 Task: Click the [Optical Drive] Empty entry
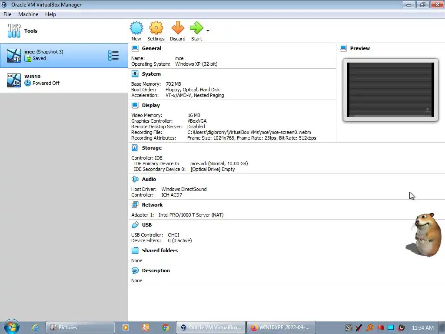point(213,169)
